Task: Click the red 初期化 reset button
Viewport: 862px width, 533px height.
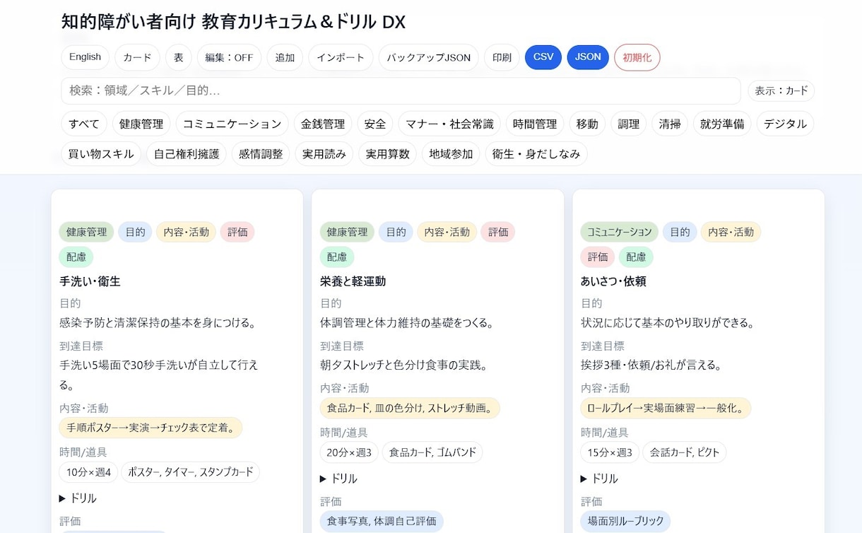Action: click(637, 57)
